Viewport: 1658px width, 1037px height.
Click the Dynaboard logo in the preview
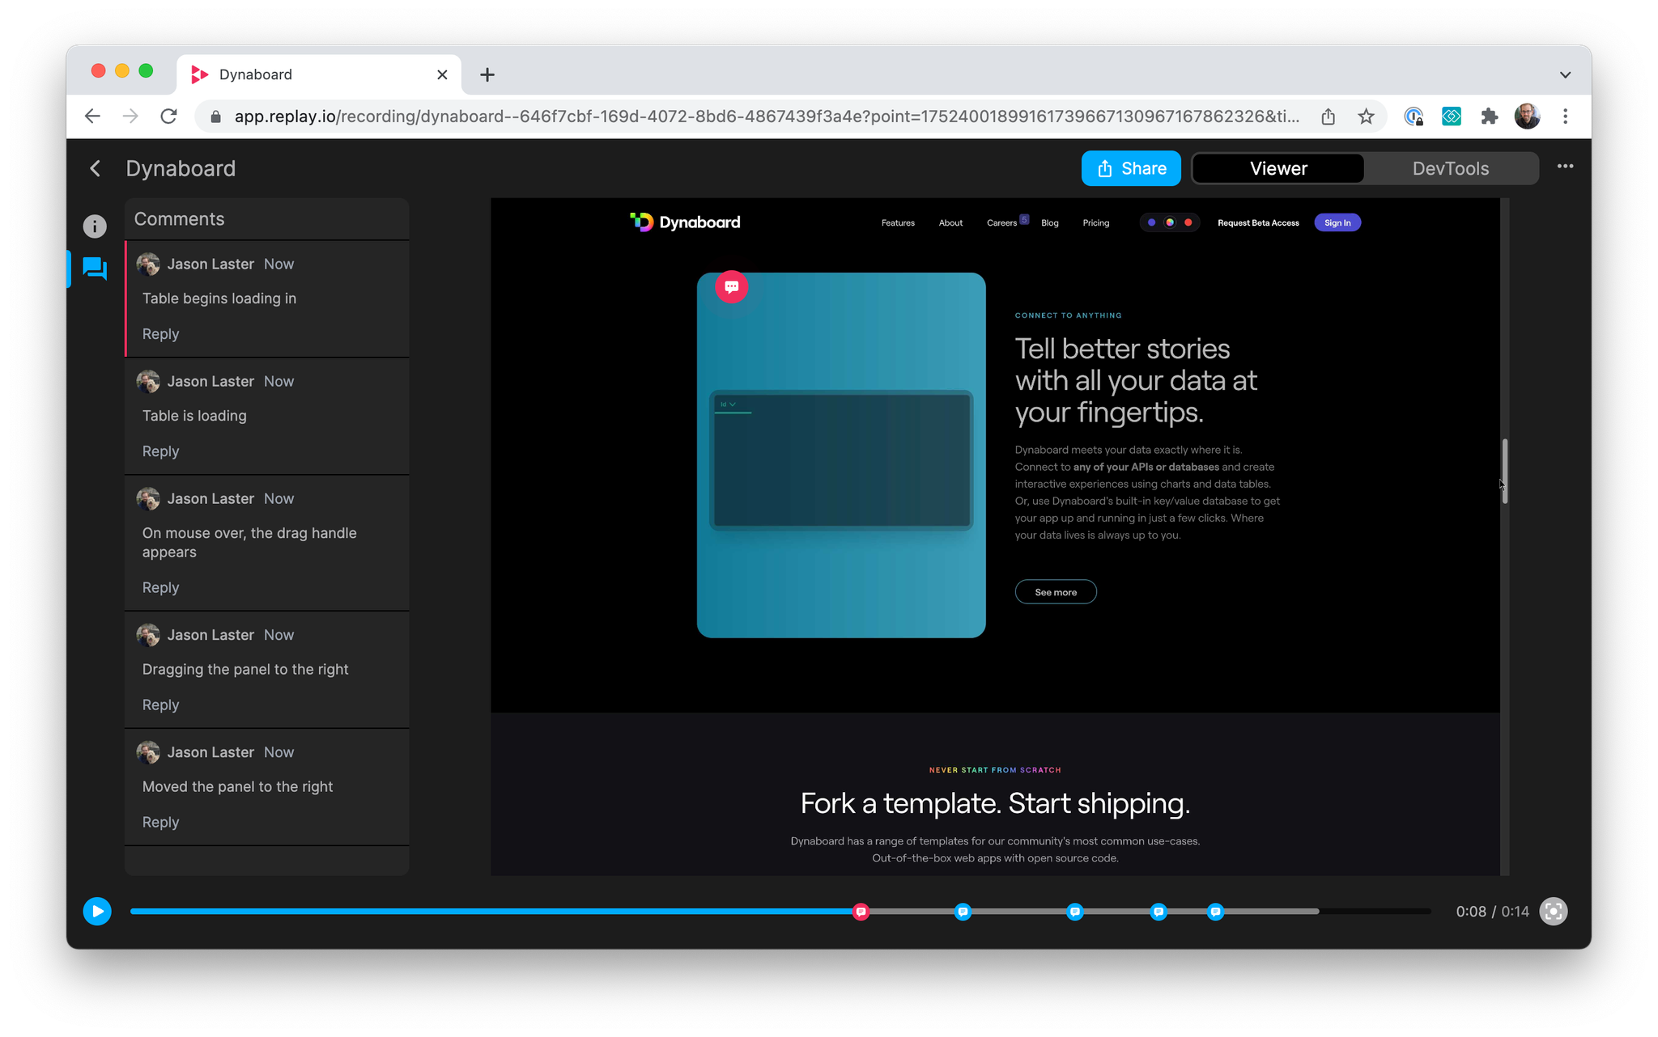[x=685, y=222]
